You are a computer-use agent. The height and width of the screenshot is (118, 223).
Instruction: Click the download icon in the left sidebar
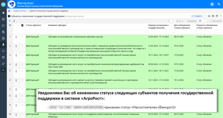click(3, 45)
